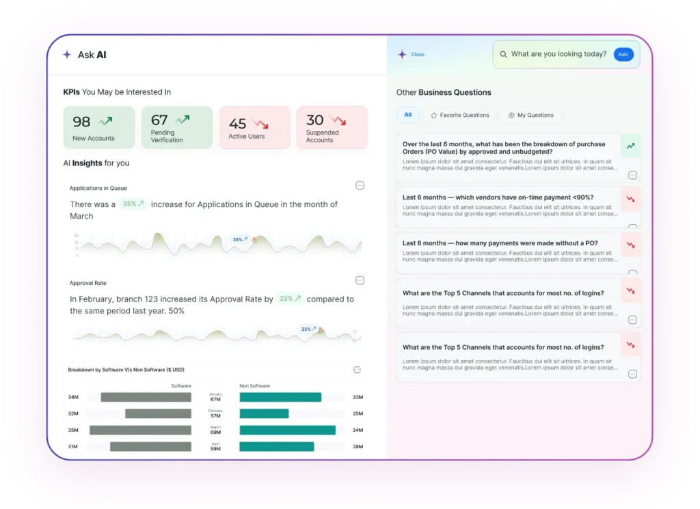The width and height of the screenshot is (700, 509).
Task: Type in 'What are you looking today?' field
Action: tap(558, 55)
